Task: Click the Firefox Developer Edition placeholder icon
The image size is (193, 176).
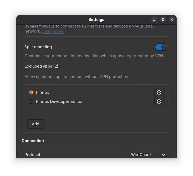Action: 31,101
